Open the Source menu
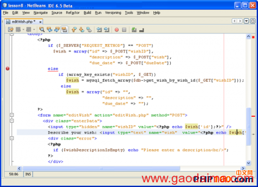 point(57,13)
